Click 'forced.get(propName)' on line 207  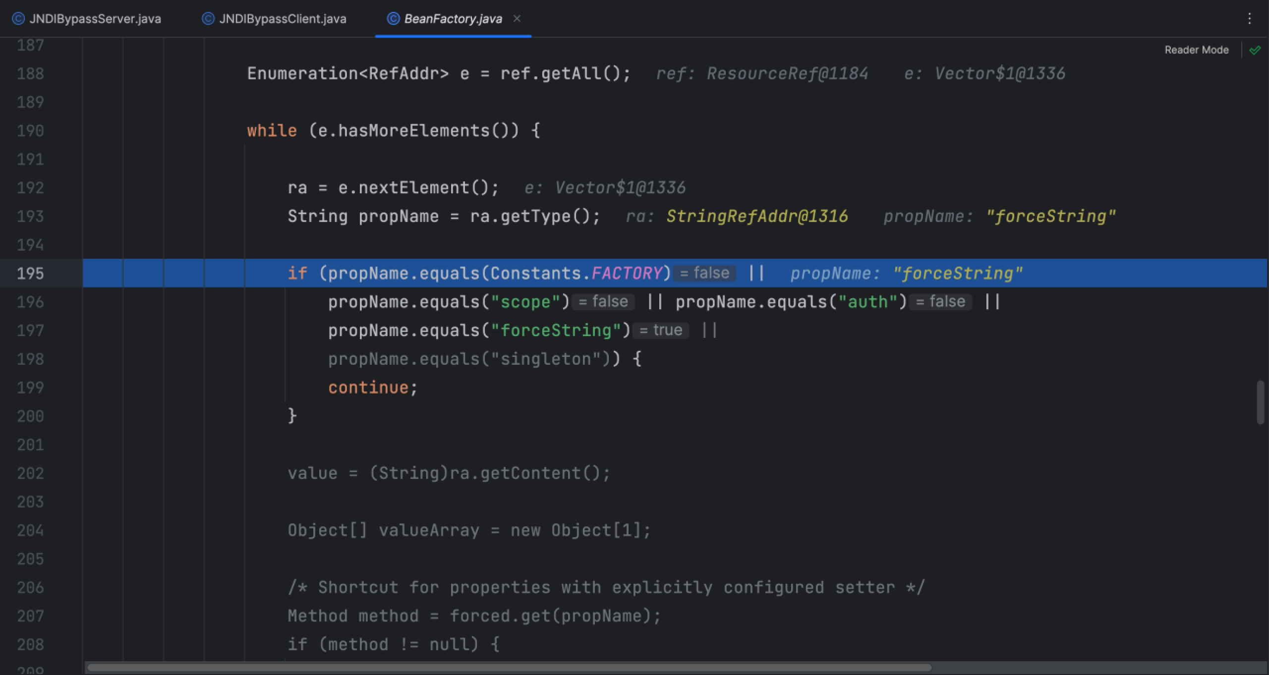(x=550, y=616)
